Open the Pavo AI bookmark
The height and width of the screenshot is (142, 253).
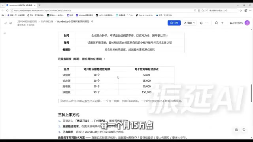pos(144,15)
